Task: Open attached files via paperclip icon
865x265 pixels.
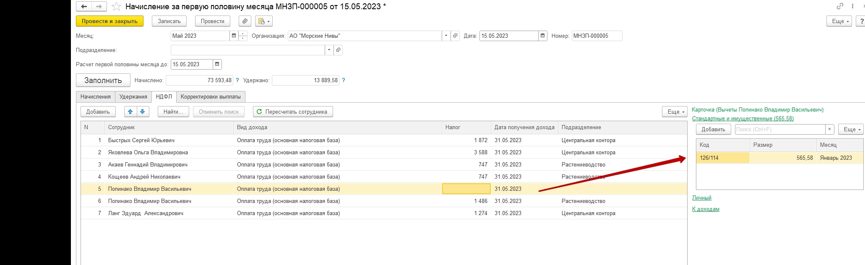Action: (245, 21)
